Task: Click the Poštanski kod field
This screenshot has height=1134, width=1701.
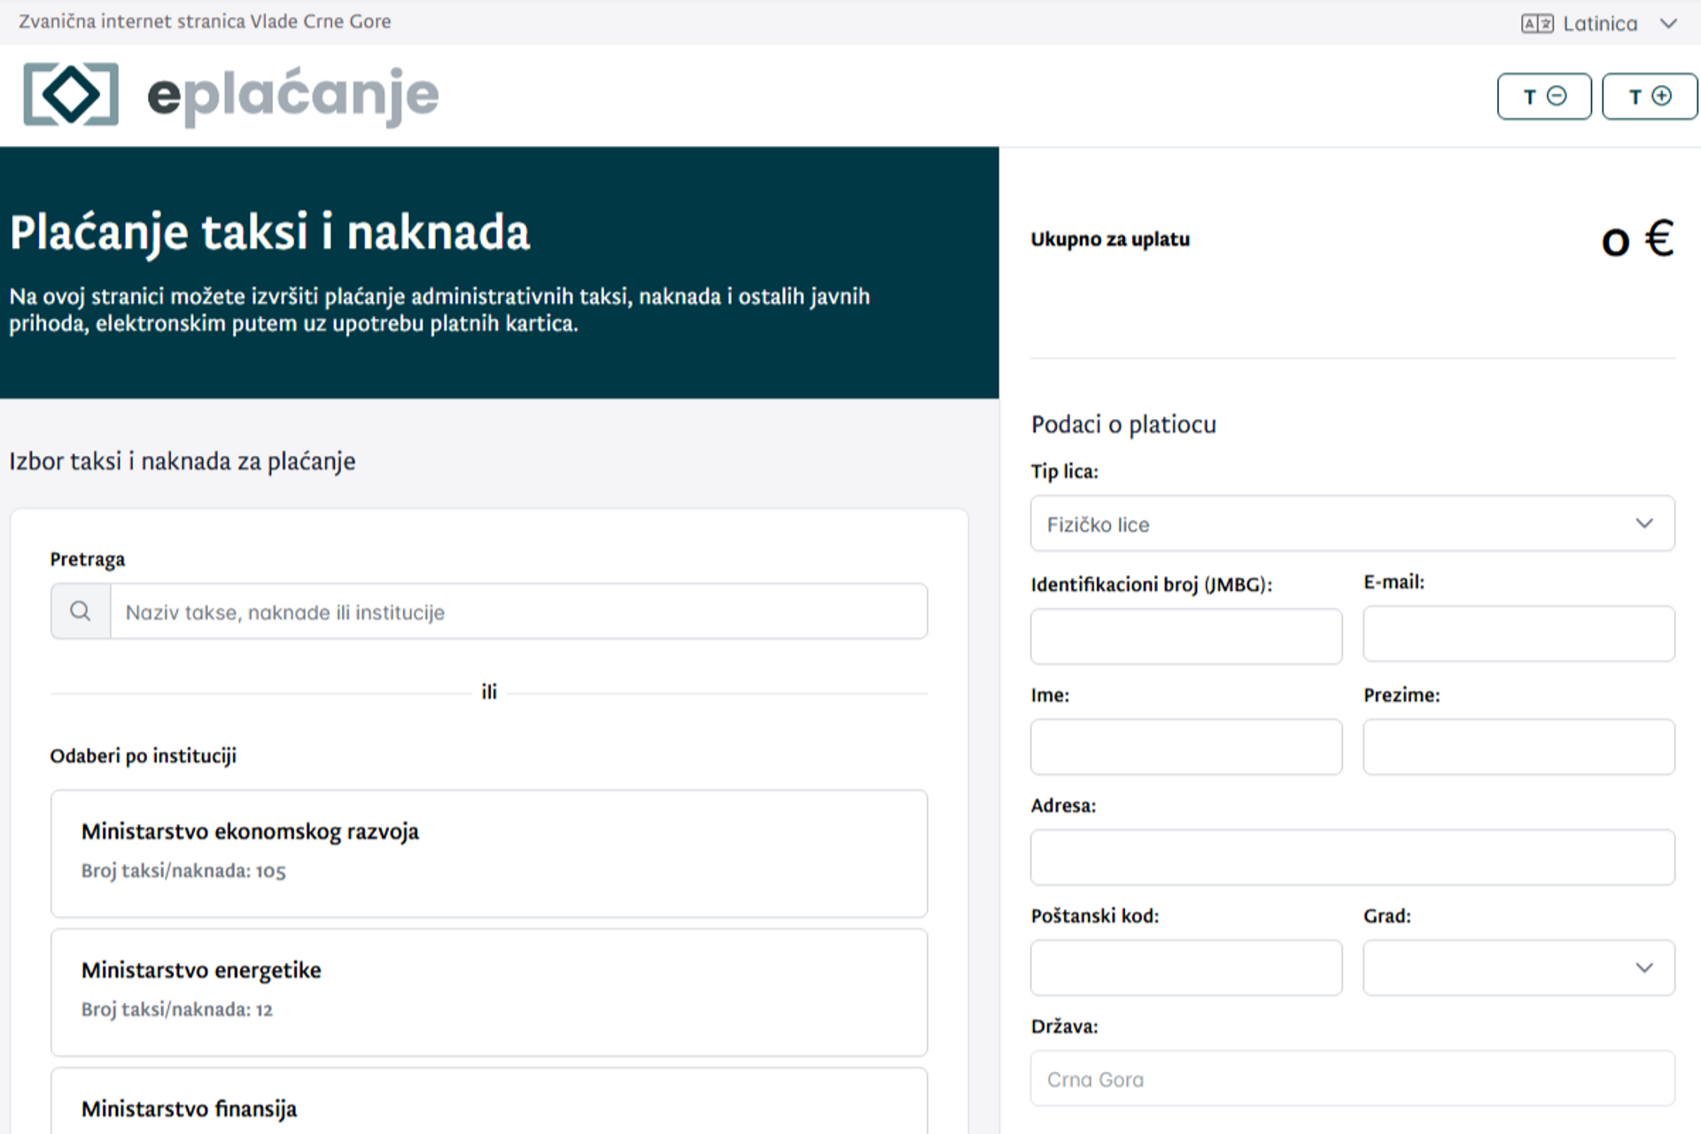Action: pos(1185,967)
